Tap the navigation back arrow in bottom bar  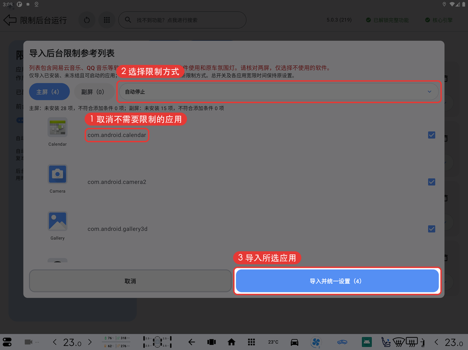[x=191, y=342]
